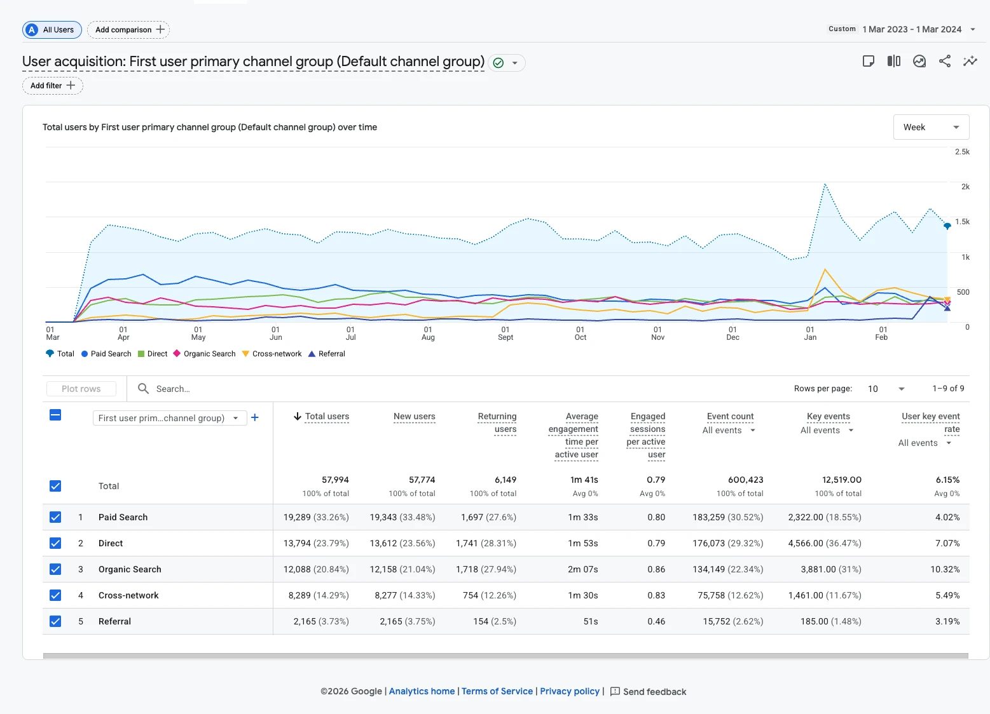Image resolution: width=990 pixels, height=714 pixels.
Task: Open the date range dropdown arrow
Action: click(972, 29)
